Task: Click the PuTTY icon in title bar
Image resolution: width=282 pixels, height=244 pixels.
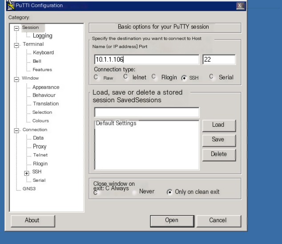Action: click(x=10, y=5)
